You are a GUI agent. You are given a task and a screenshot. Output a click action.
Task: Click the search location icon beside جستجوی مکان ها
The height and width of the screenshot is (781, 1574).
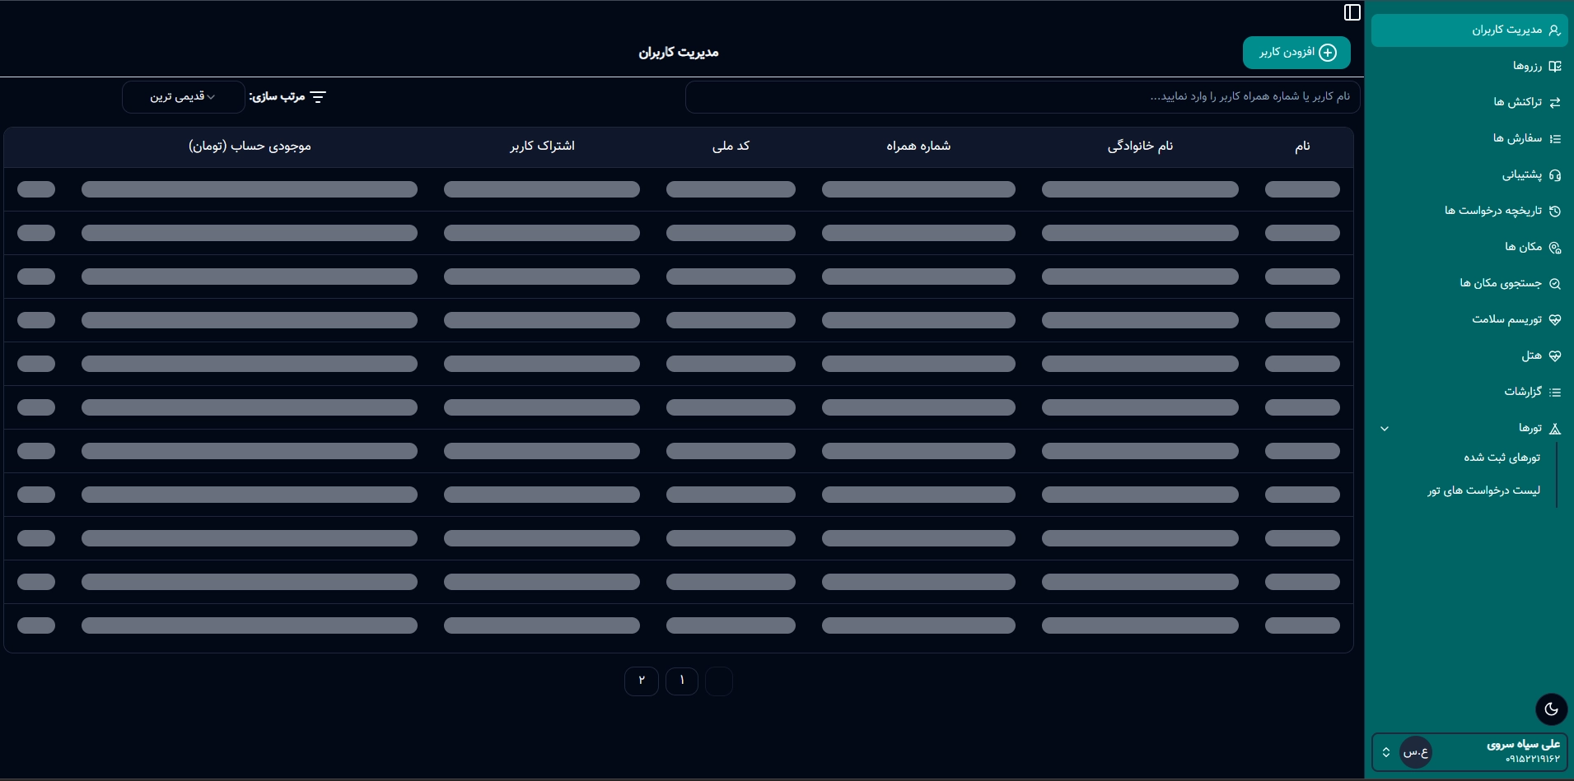click(x=1555, y=284)
